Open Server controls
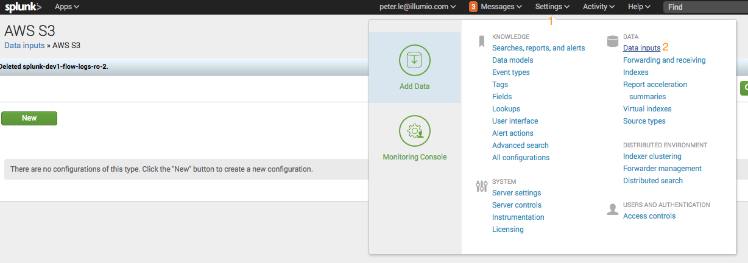The width and height of the screenshot is (748, 263). click(x=517, y=205)
